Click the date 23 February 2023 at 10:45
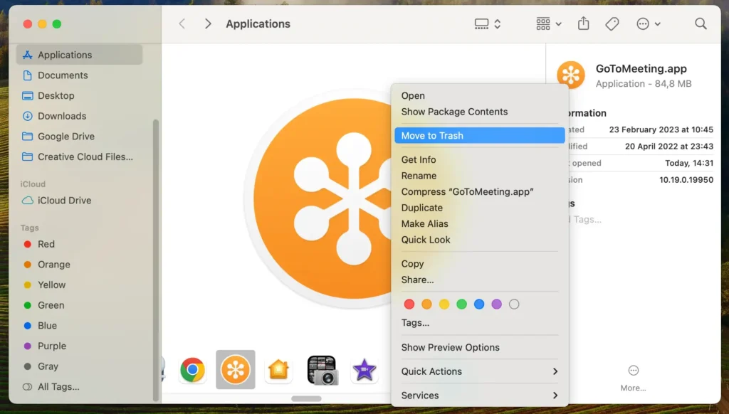The width and height of the screenshot is (729, 414). click(661, 129)
